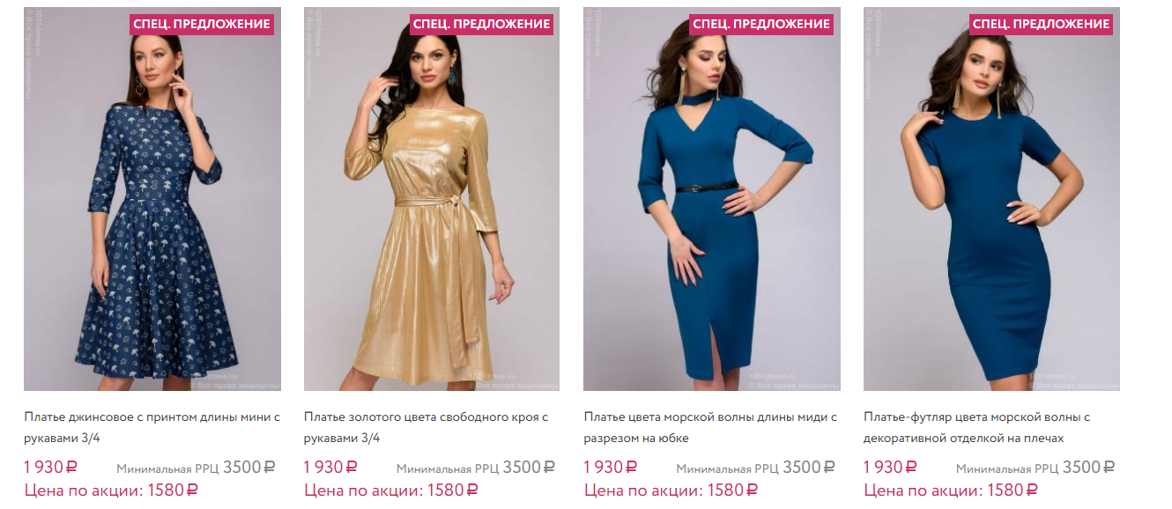Click the "Платье-футляр цвета морской волны" title link
Image resolution: width=1172 pixels, height=509 pixels.
click(x=977, y=427)
